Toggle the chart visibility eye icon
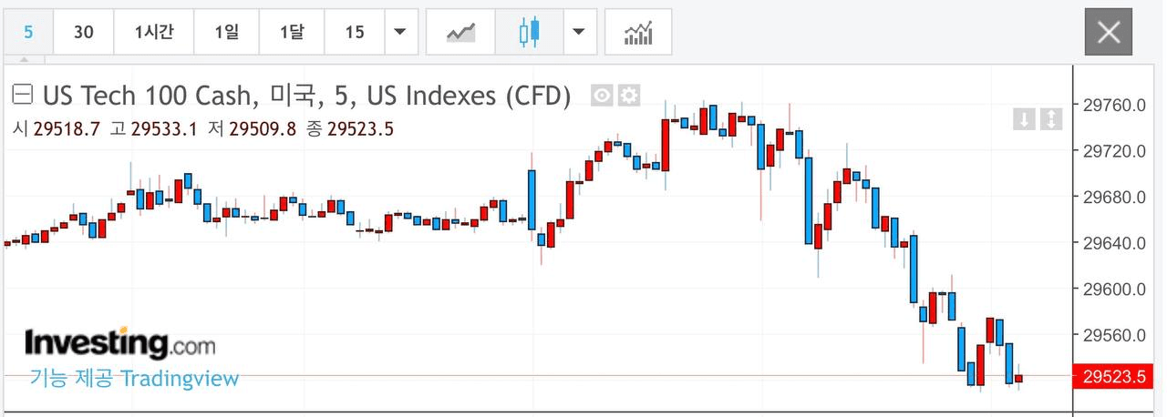 coord(601,95)
